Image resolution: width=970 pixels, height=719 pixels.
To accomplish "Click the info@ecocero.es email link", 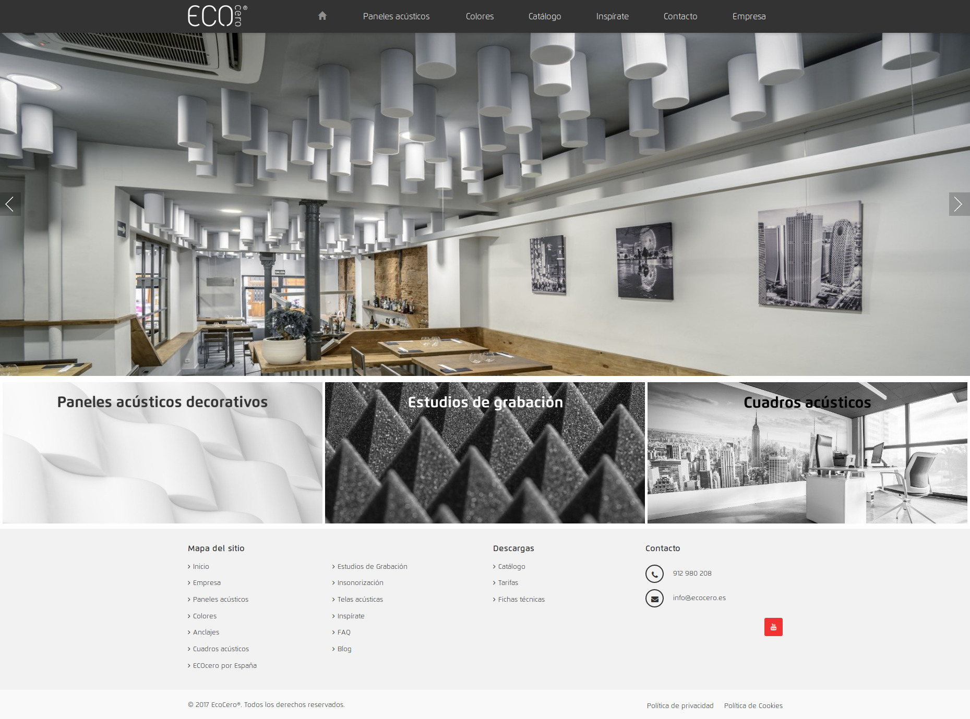I will [699, 598].
